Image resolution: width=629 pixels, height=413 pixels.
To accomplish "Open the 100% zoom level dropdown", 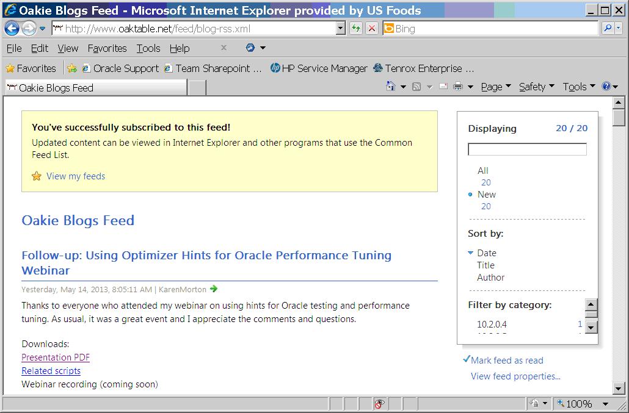I will [606, 404].
